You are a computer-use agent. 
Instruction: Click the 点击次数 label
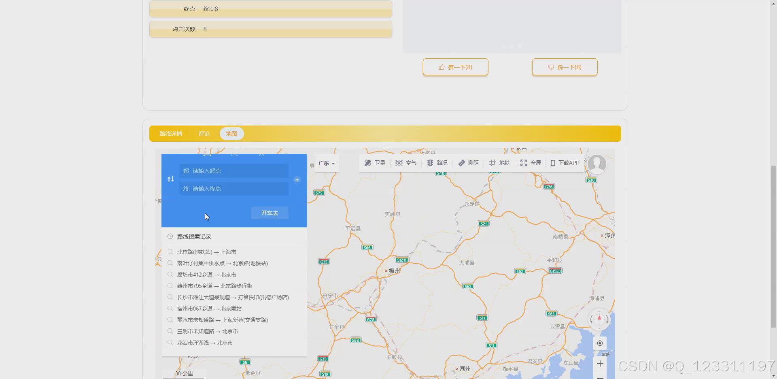point(184,29)
